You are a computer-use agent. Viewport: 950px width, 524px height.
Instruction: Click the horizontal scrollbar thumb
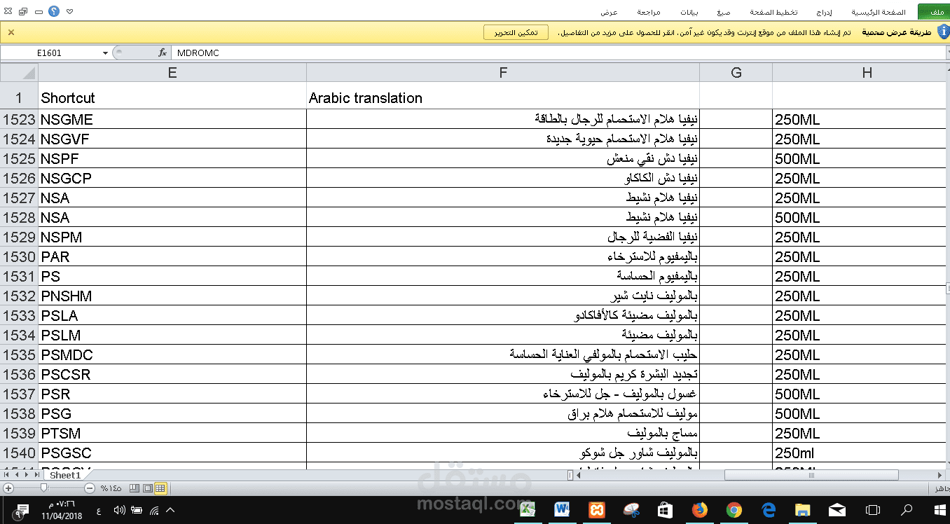(x=811, y=475)
